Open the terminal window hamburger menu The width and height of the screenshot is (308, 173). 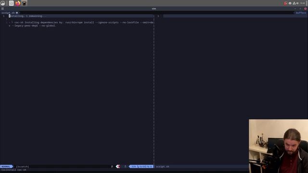tap(2, 9)
